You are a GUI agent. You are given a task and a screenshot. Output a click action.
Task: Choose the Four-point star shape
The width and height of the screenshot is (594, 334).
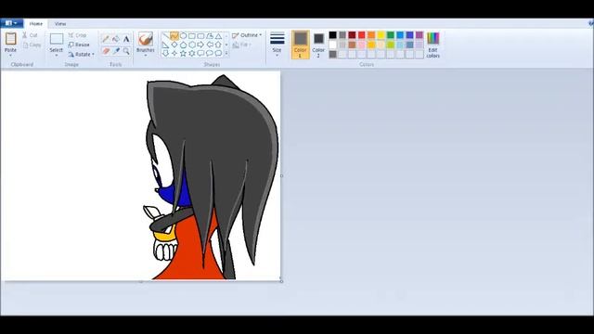click(x=174, y=54)
